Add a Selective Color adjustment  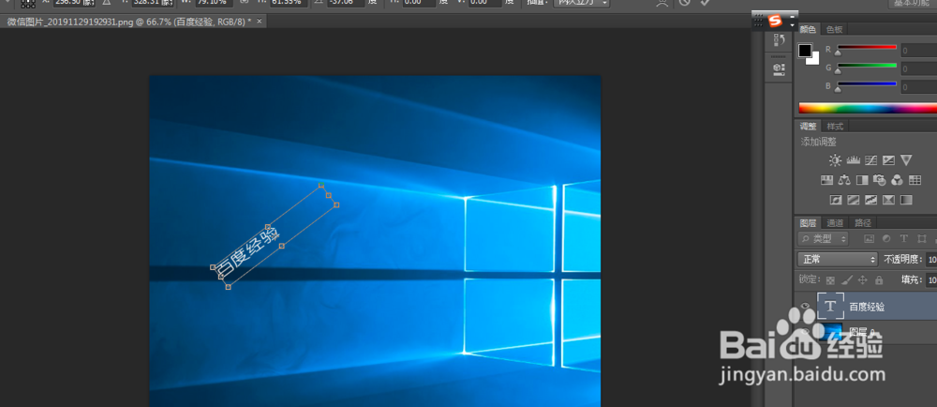(x=888, y=200)
